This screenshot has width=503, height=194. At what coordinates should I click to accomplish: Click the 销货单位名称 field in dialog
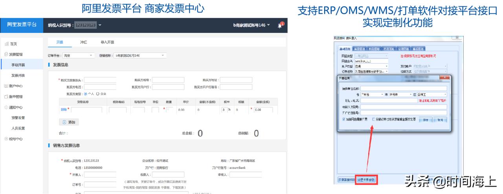pyautogui.click(x=404, y=89)
